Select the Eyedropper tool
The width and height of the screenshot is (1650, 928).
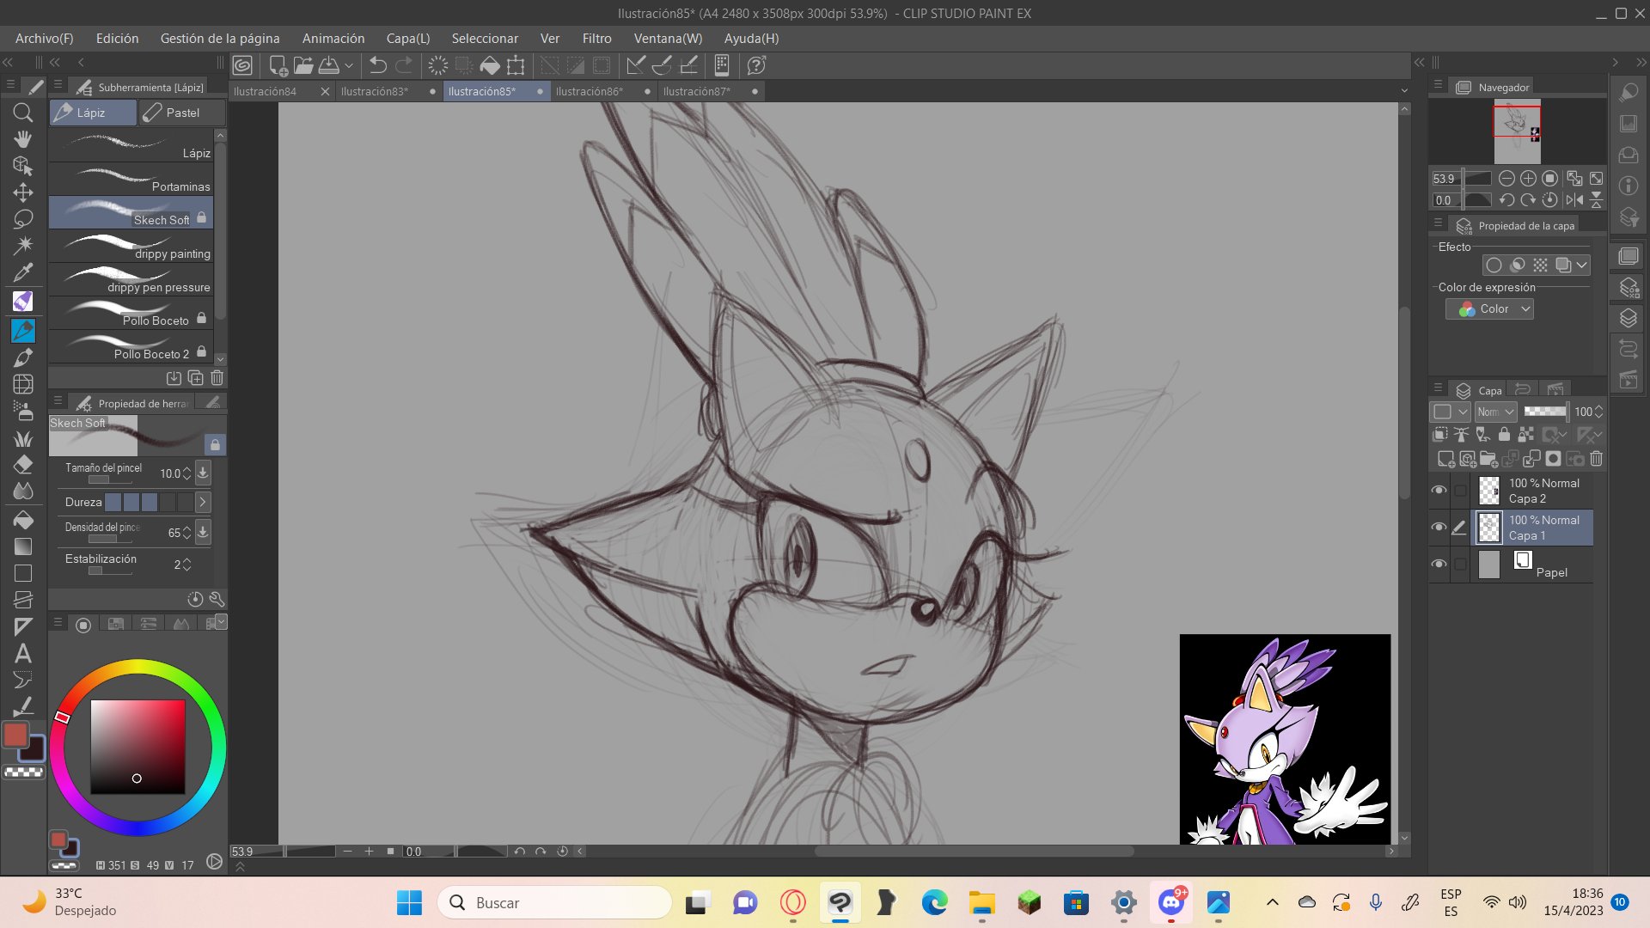[23, 273]
